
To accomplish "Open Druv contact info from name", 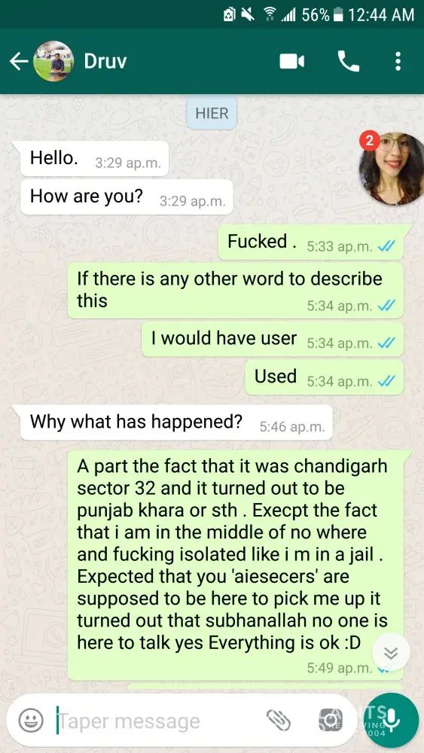I will [105, 62].
